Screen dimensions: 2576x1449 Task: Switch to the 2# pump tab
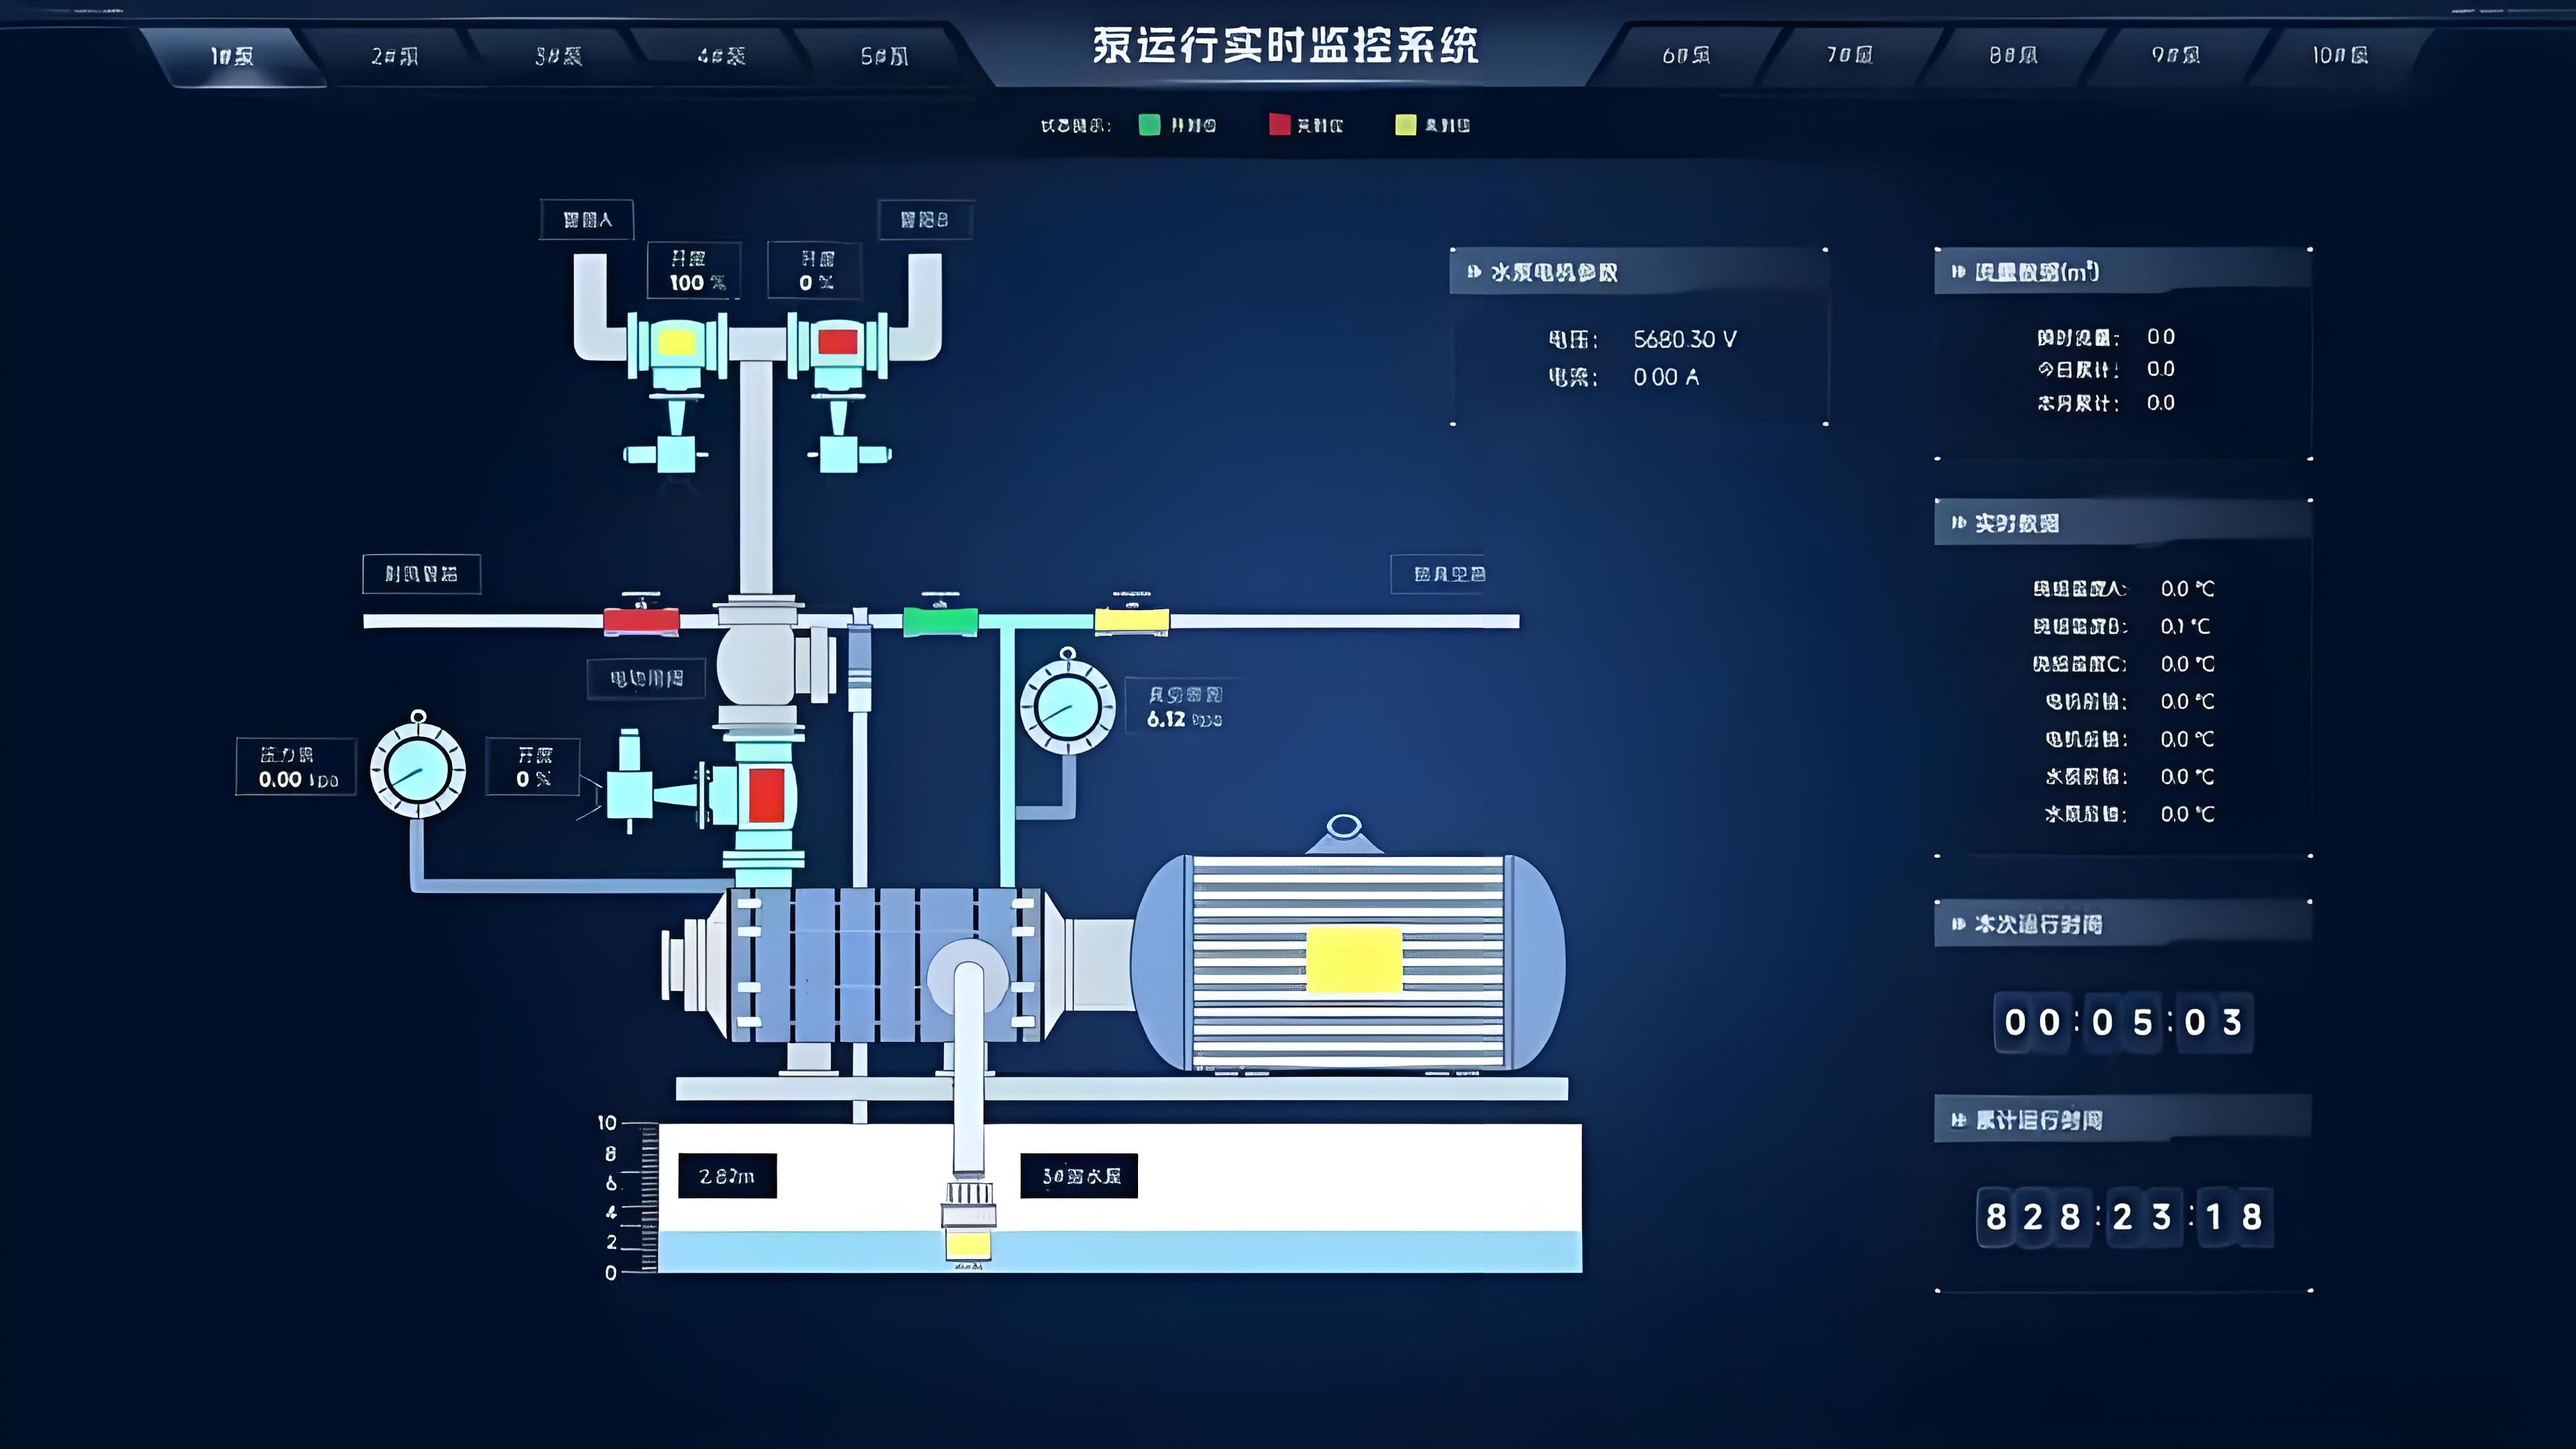pos(394,56)
